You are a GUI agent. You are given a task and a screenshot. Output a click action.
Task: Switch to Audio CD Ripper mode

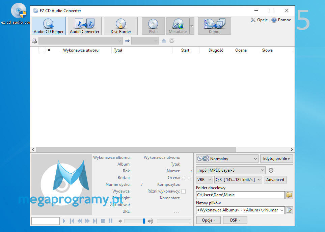[49, 26]
